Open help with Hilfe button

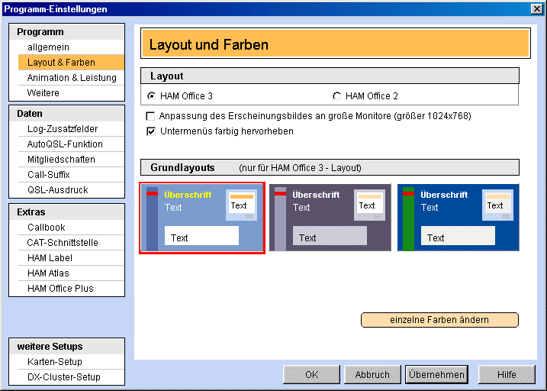point(507,375)
